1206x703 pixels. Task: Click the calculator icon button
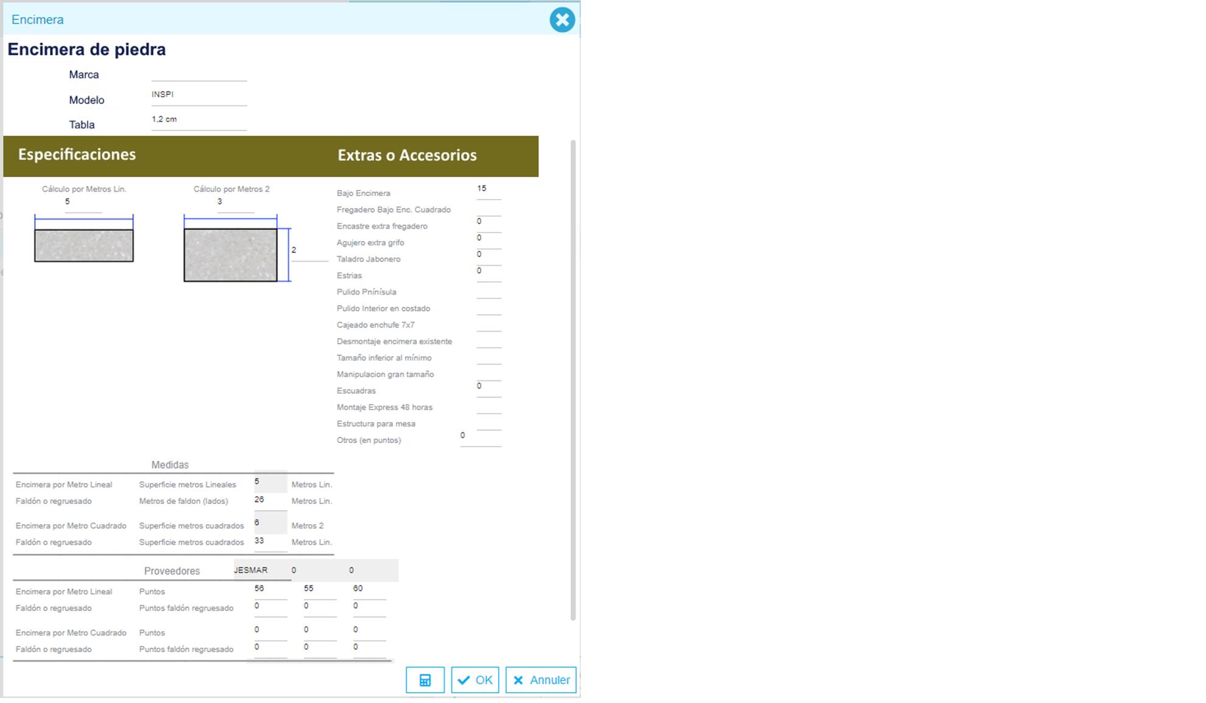pyautogui.click(x=425, y=680)
